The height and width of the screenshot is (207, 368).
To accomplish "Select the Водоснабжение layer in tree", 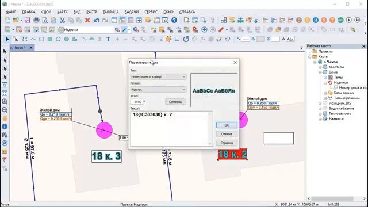I will (x=341, y=109).
